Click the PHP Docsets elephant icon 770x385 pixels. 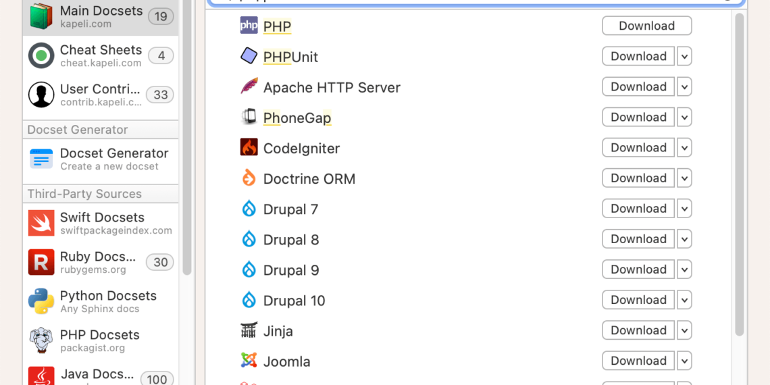click(41, 340)
